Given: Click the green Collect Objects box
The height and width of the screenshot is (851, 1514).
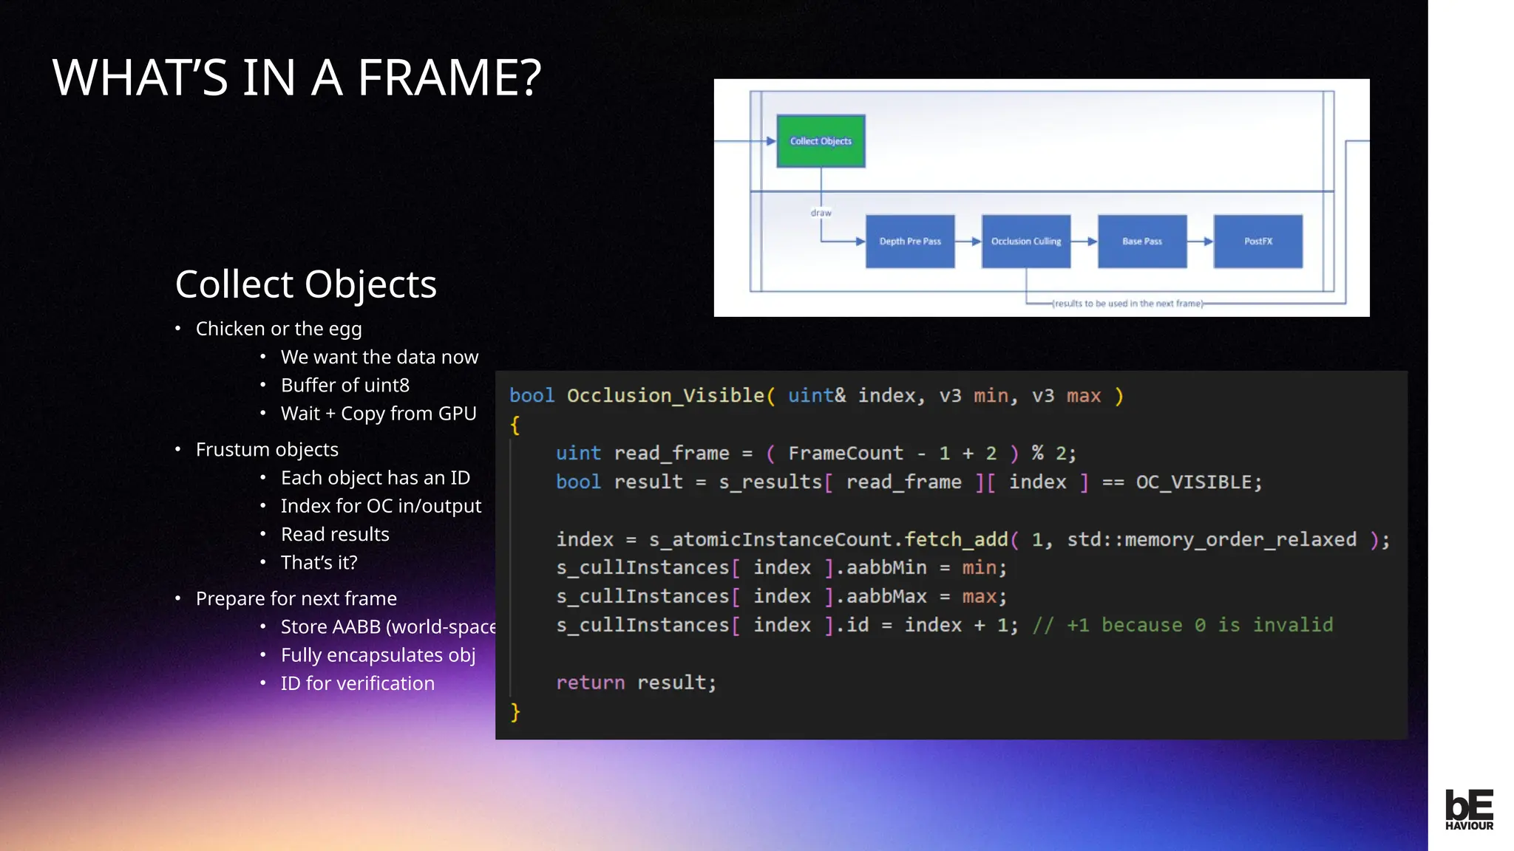Looking at the screenshot, I should 821,141.
